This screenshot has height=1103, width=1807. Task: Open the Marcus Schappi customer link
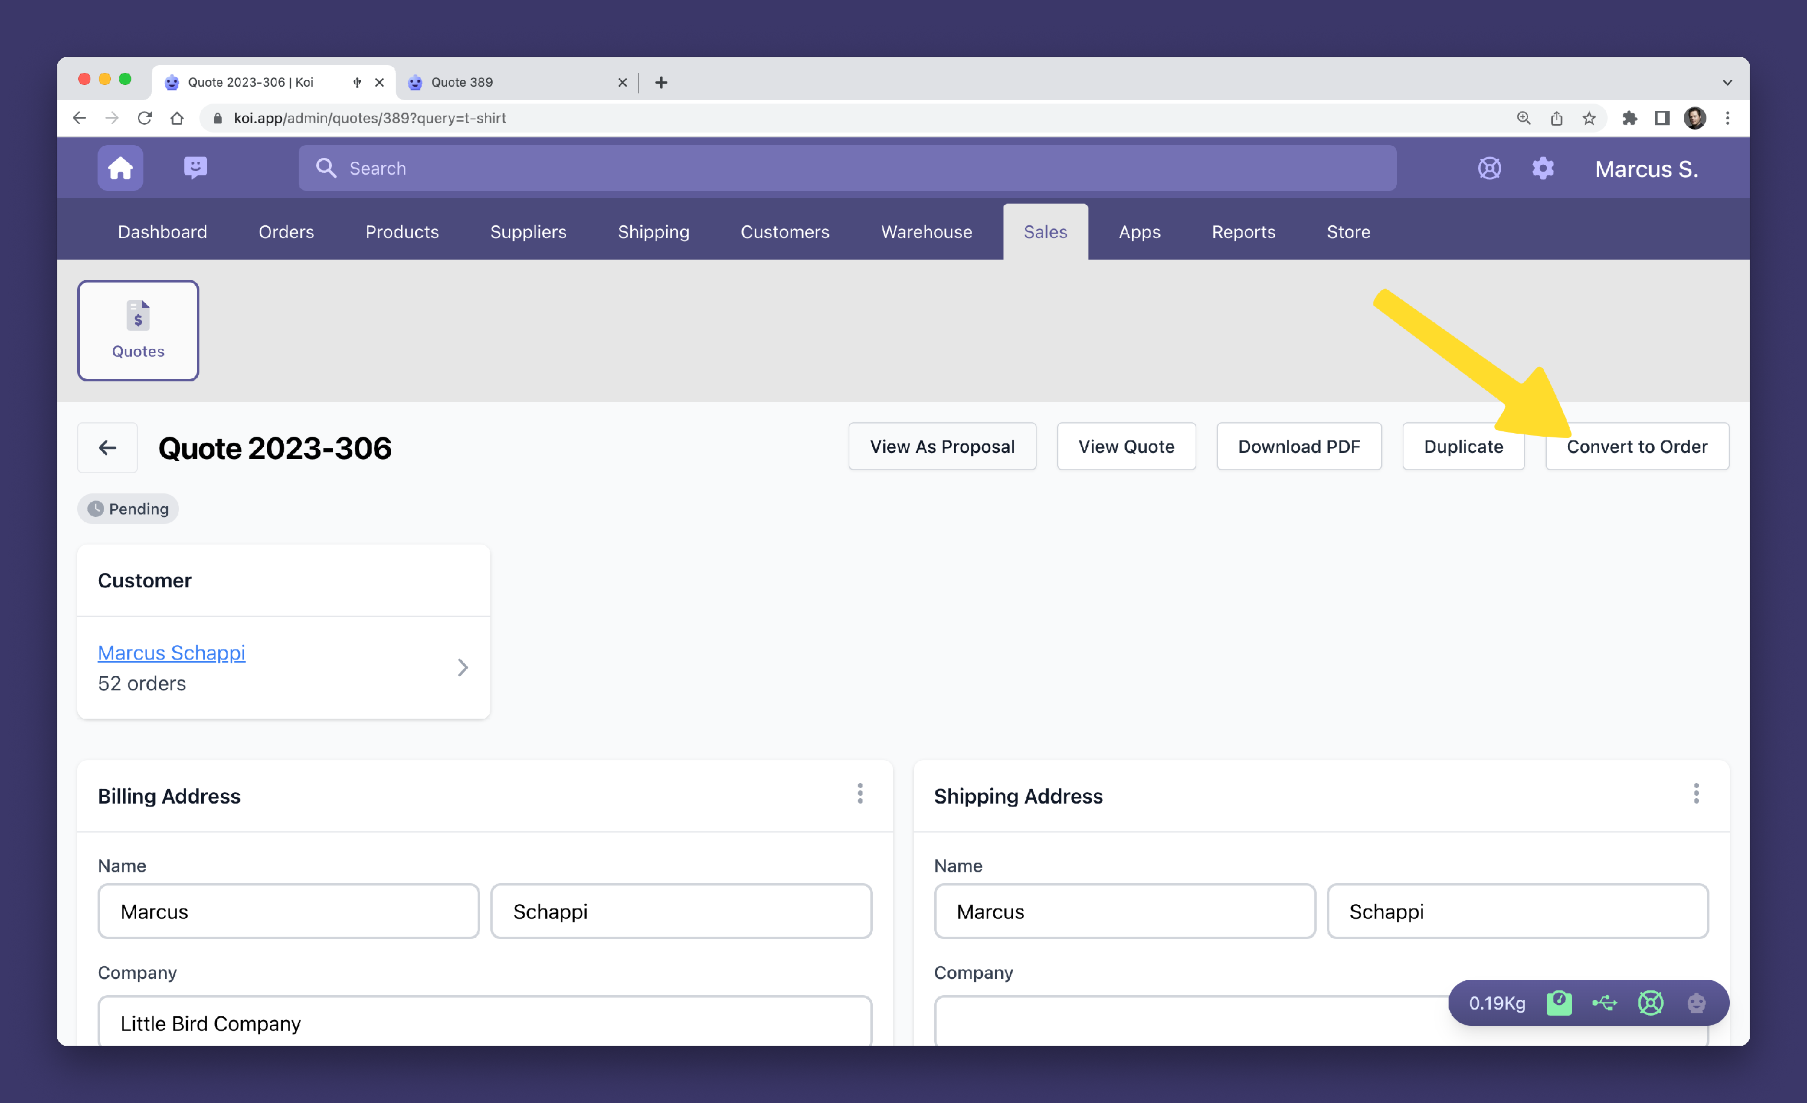[x=172, y=652]
